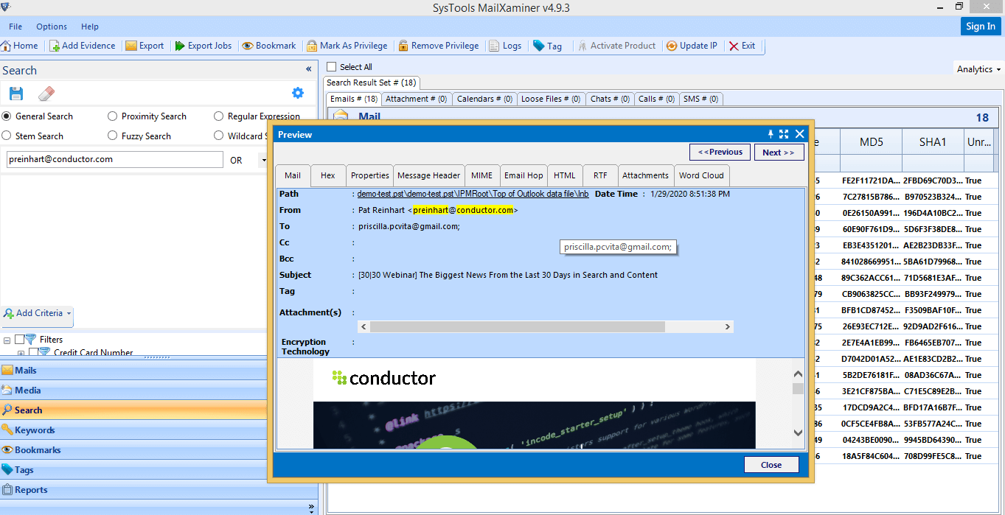Click the email body scroll down arrow
This screenshot has width=1005, height=515.
point(798,432)
